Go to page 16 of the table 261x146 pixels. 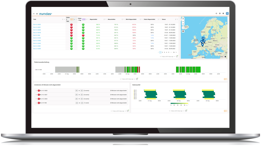pos(174,52)
